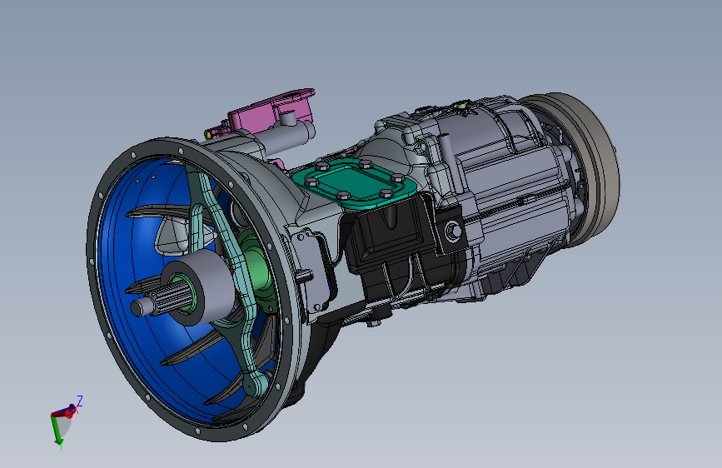Select the green Y axis arrow of the triad

57,431
